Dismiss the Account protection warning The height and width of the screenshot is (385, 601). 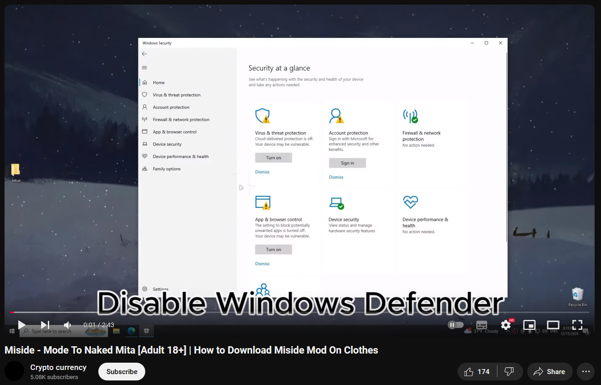click(x=336, y=177)
